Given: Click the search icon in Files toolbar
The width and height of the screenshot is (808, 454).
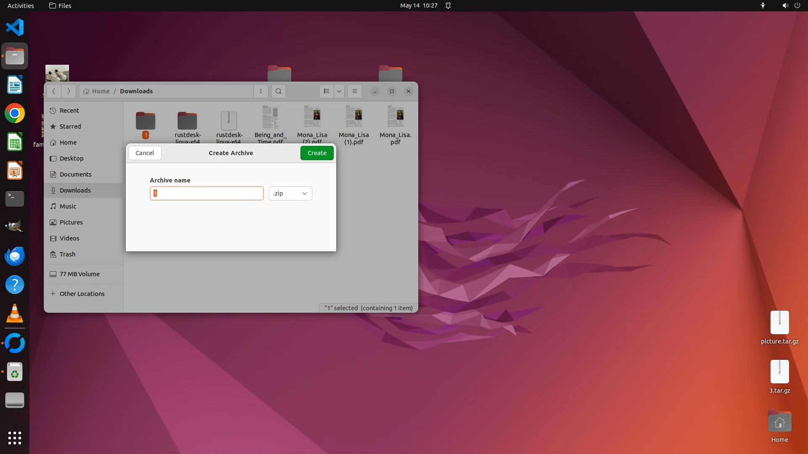Looking at the screenshot, I should (x=278, y=91).
